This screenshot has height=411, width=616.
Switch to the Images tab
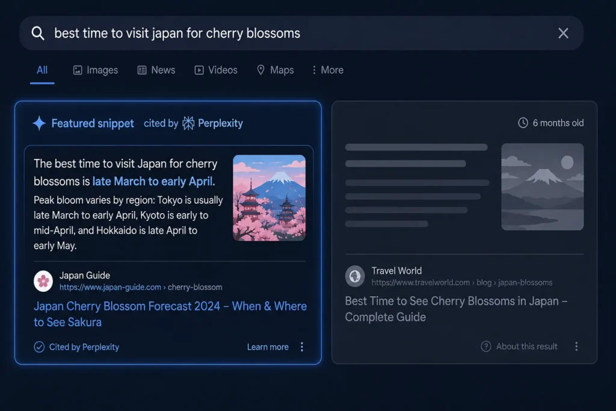[96, 70]
